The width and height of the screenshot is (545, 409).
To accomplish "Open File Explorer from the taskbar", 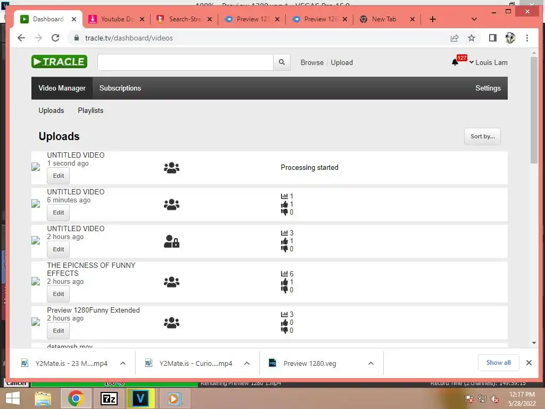I will (x=43, y=398).
